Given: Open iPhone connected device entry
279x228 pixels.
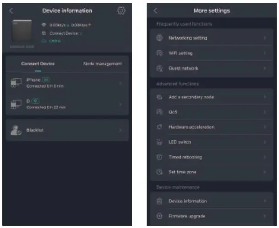Looking at the screenshot, I should point(67,83).
